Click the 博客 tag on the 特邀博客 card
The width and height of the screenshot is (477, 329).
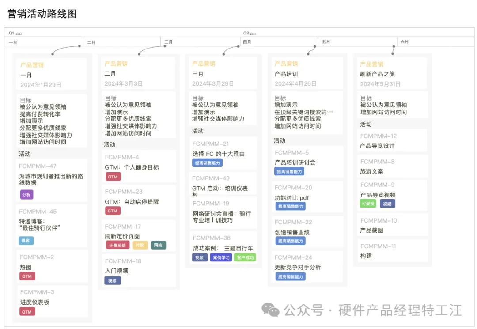click(26, 240)
